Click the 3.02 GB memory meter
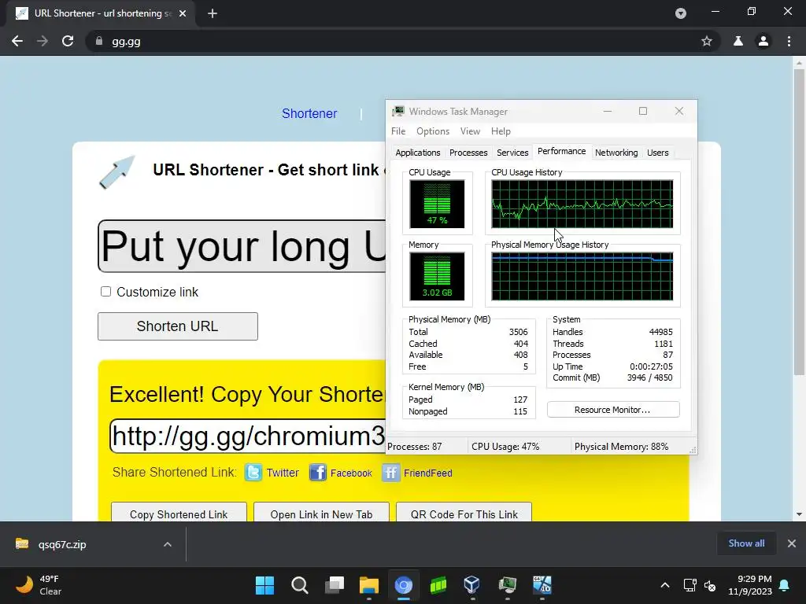Screen dimensions: 806x604 point(437,276)
